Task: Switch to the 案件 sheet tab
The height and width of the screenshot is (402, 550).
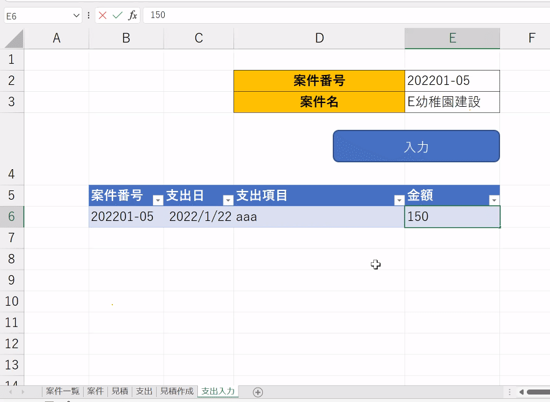Action: (x=96, y=391)
